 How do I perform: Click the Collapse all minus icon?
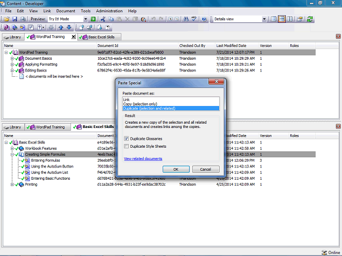pos(177,19)
